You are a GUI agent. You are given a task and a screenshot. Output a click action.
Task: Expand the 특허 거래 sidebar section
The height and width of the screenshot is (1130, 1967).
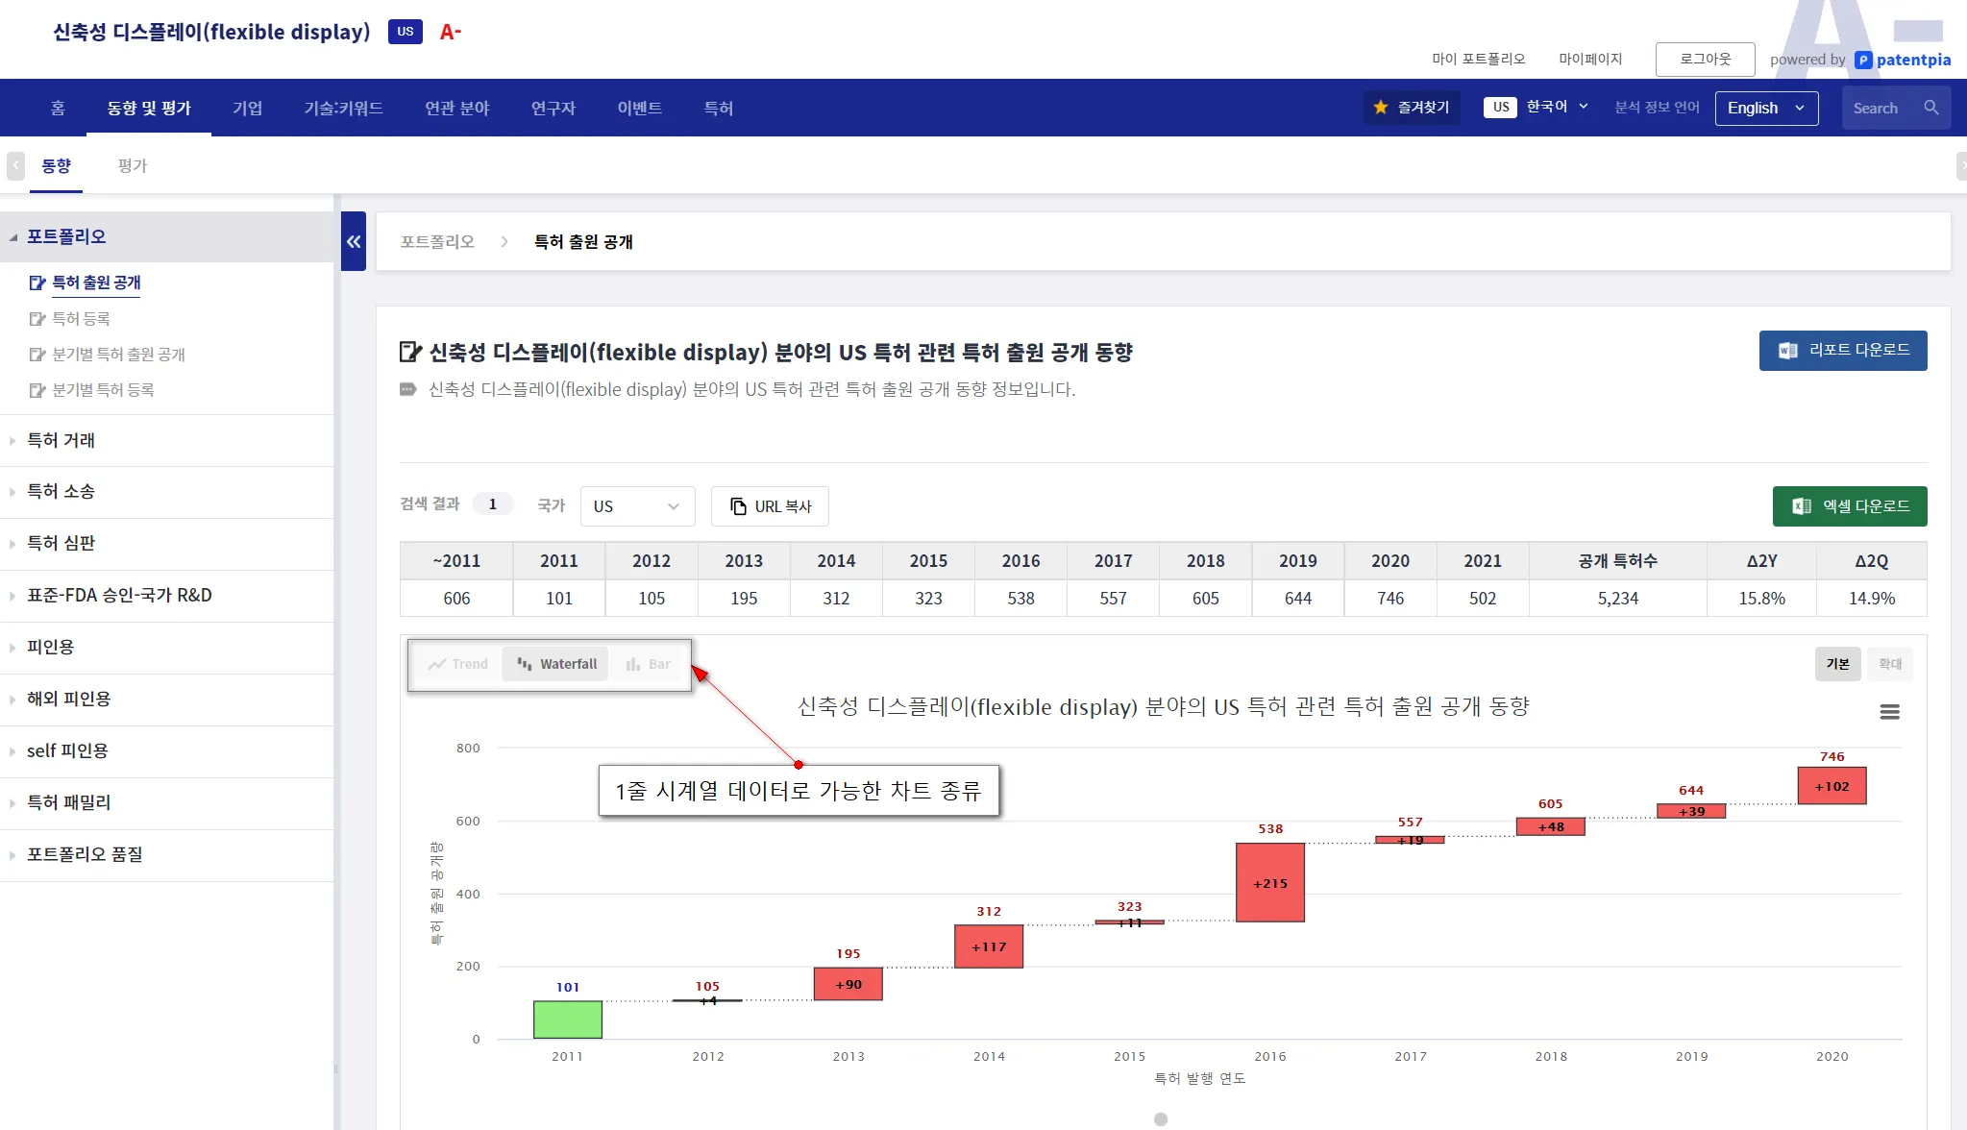coord(61,440)
